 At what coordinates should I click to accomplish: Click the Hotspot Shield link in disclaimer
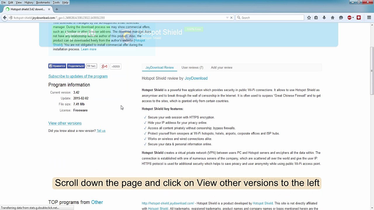point(158,209)
